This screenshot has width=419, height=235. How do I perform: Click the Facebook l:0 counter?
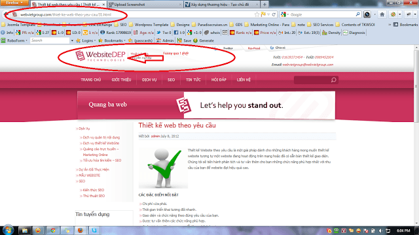click(179, 33)
